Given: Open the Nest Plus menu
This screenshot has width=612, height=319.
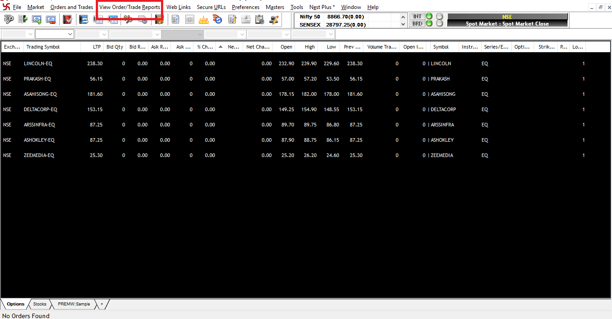Looking at the screenshot, I should [x=322, y=7].
